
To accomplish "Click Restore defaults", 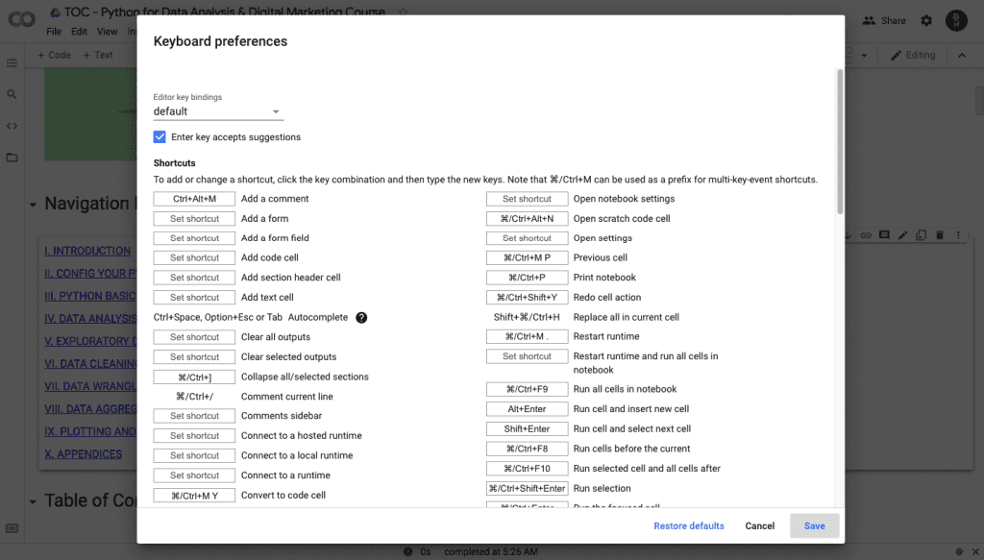I will click(x=688, y=525).
